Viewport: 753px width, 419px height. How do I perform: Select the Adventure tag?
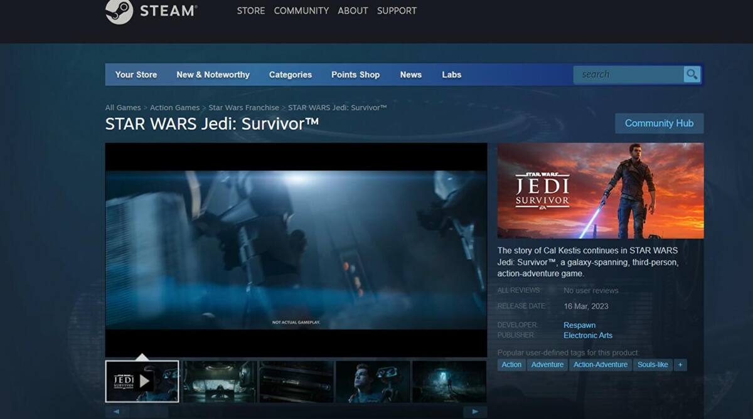tap(547, 364)
